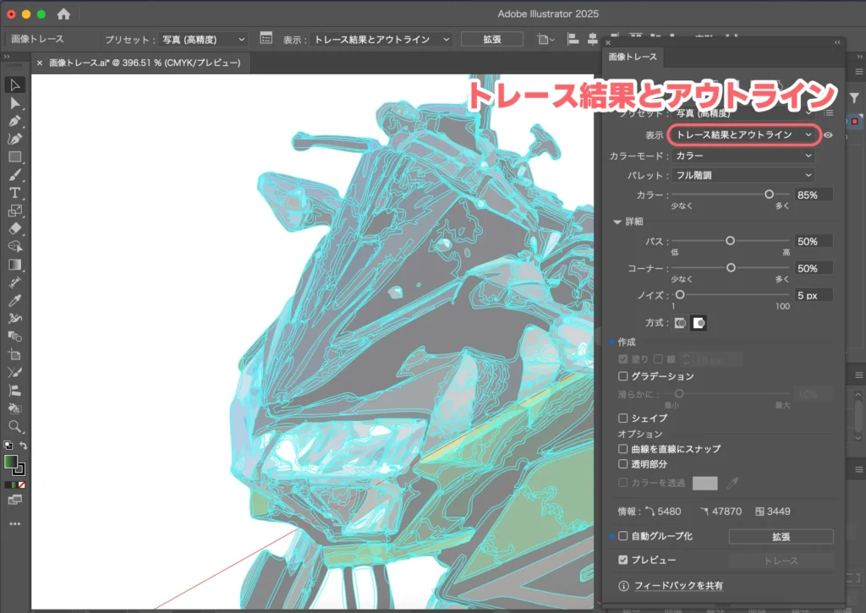Open Image Trace panel icon in control bar

[266, 39]
